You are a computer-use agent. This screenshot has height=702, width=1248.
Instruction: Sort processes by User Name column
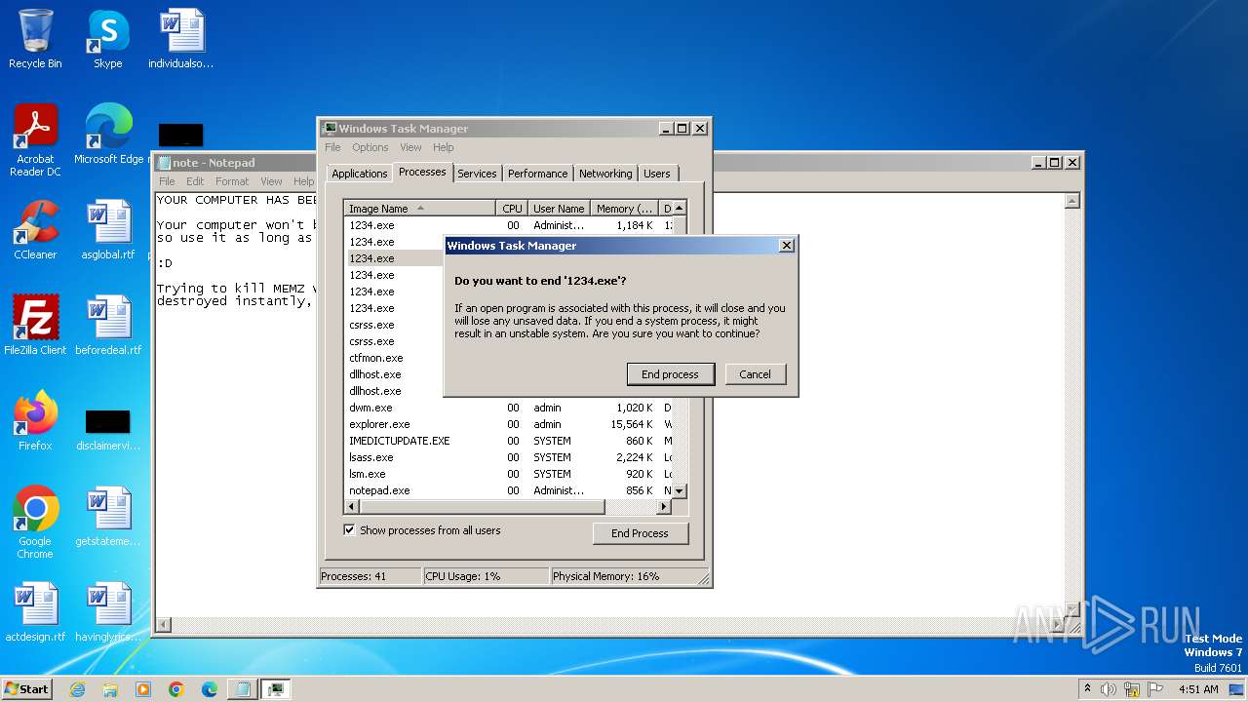(559, 208)
